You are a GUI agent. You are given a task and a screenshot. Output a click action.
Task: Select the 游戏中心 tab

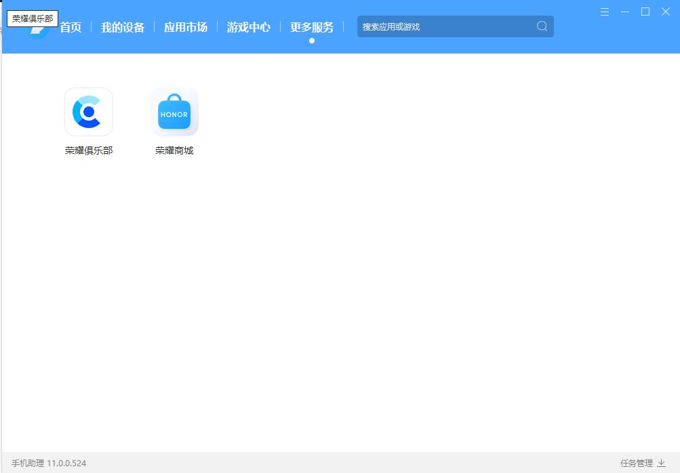click(249, 27)
